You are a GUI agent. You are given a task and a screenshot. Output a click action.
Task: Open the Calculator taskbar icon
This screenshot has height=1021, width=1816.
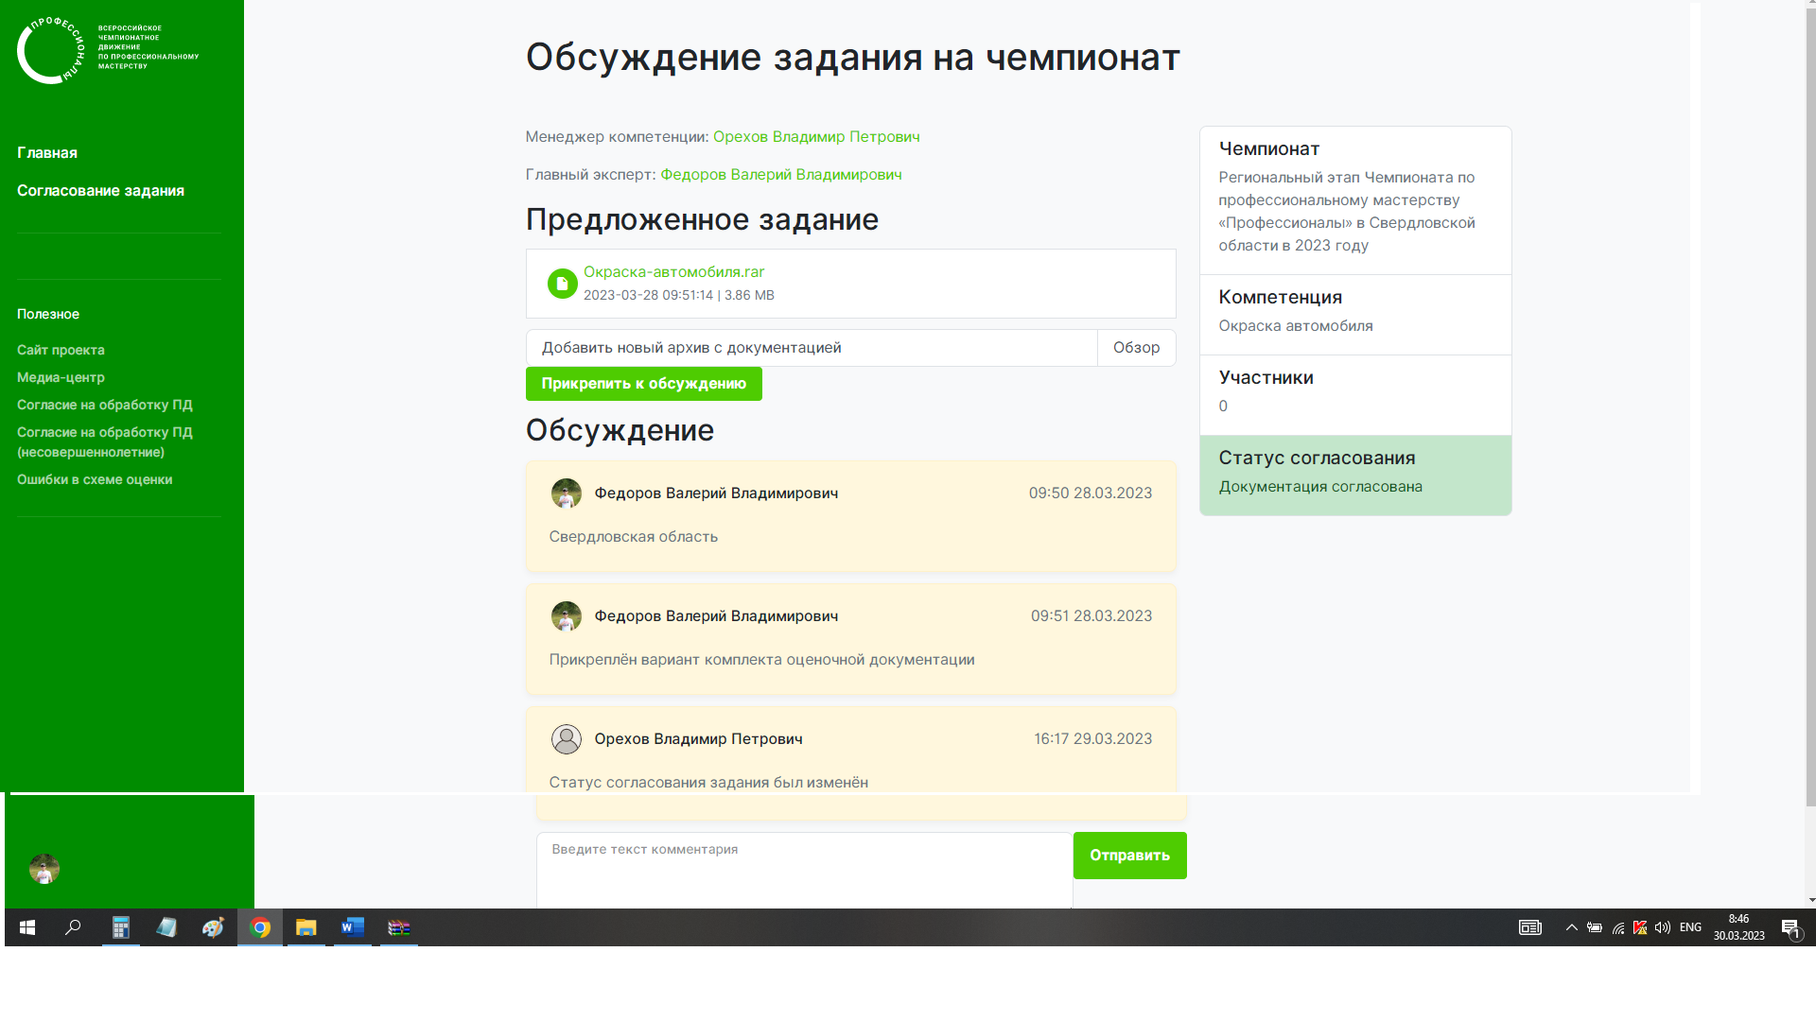click(x=121, y=928)
